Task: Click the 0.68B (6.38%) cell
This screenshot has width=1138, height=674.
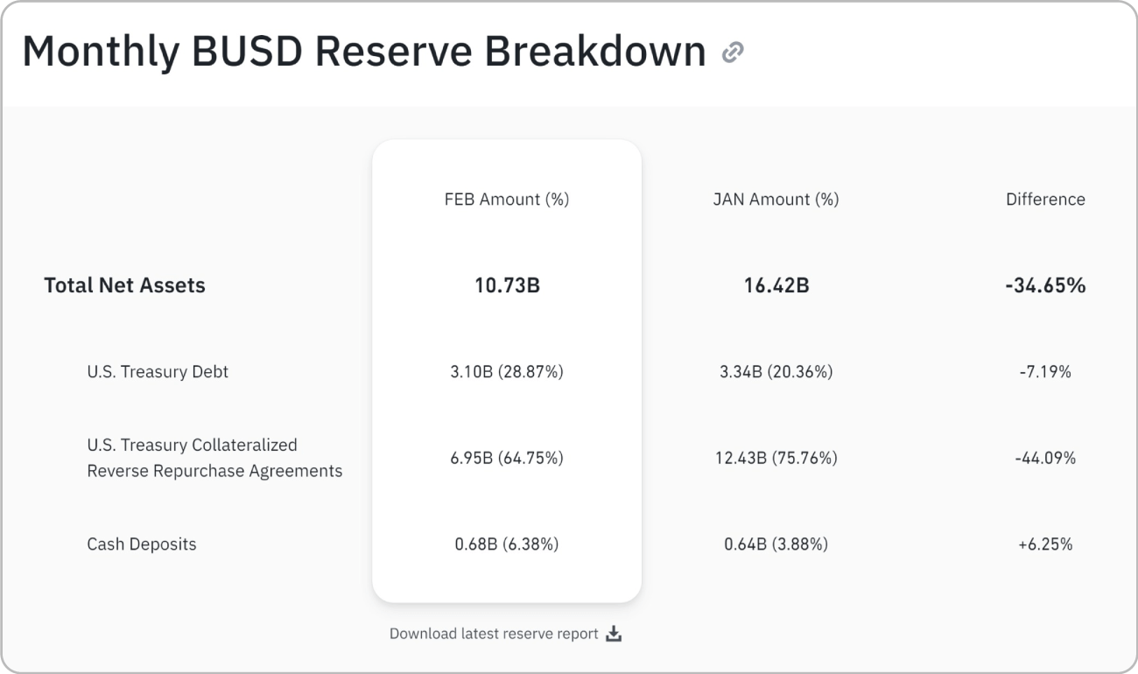Action: pos(507,544)
